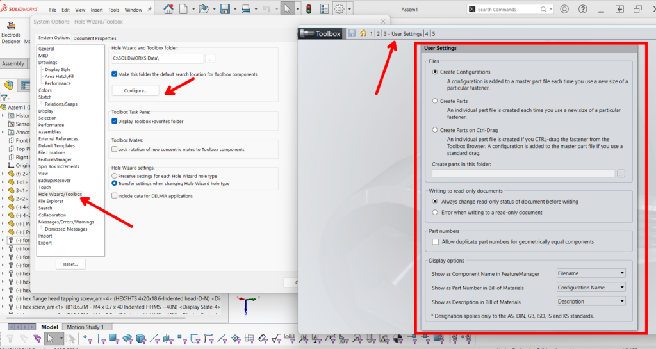
Task: Save using the floppy disk icon in the main toolbar
Action: click(225, 9)
